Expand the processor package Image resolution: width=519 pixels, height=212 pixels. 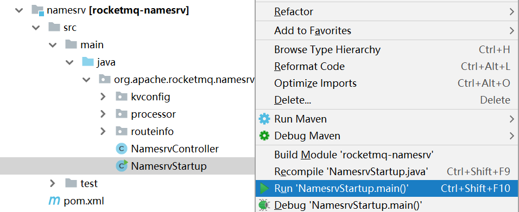[103, 114]
